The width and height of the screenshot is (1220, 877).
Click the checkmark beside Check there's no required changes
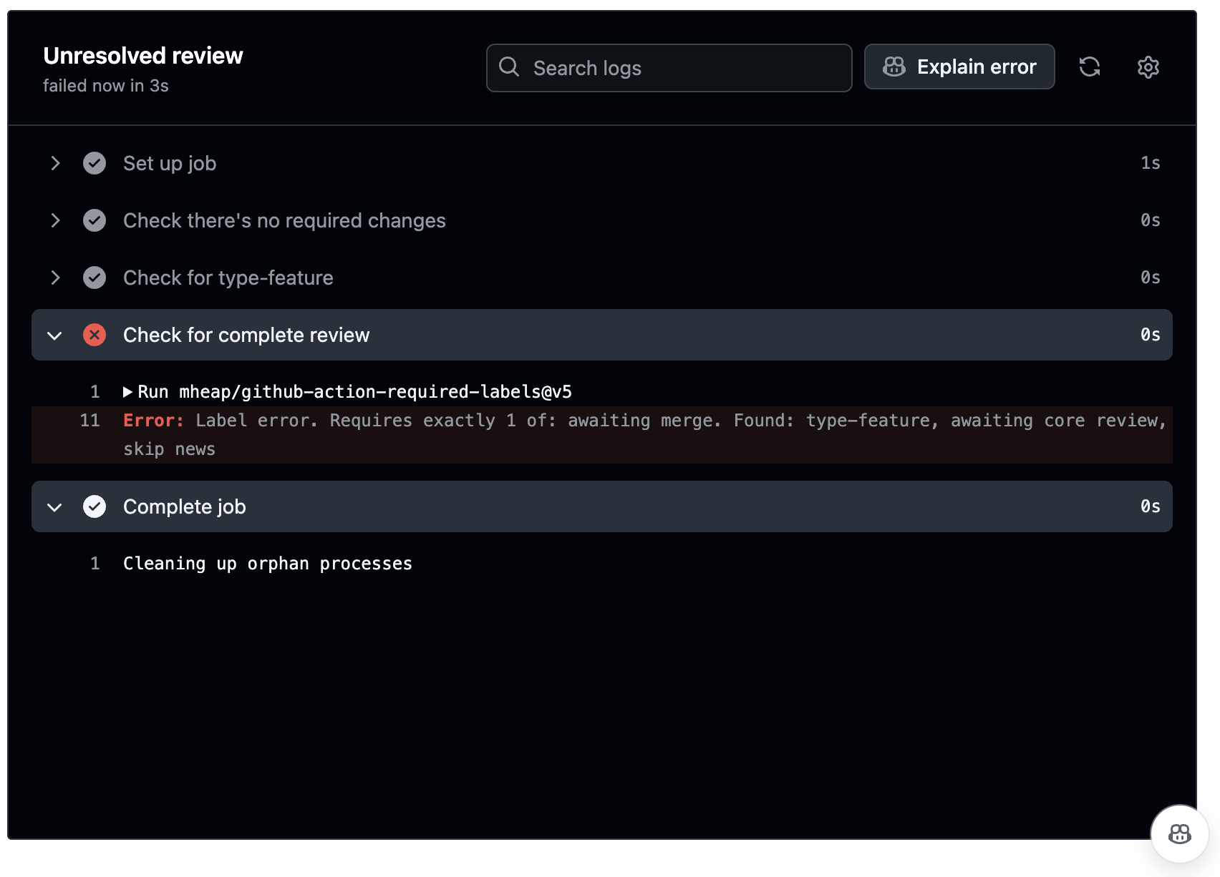pos(95,220)
